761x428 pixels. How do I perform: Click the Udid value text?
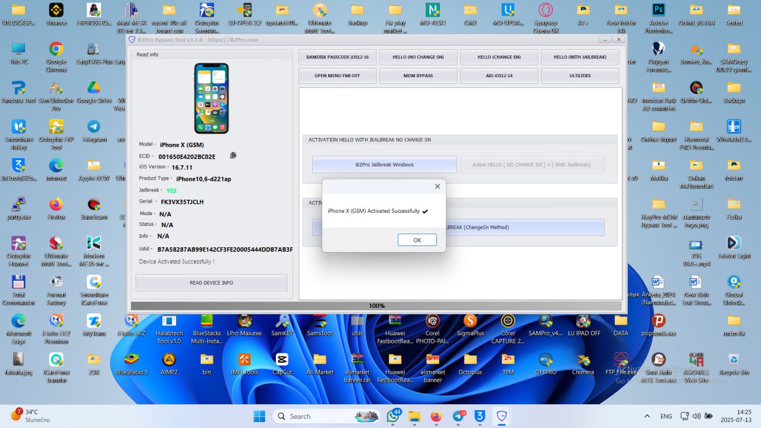tap(225, 249)
